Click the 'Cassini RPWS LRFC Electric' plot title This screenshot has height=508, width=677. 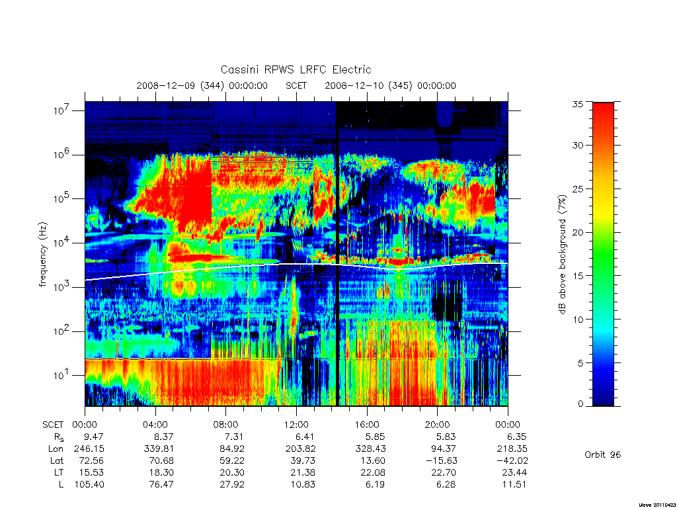296,69
